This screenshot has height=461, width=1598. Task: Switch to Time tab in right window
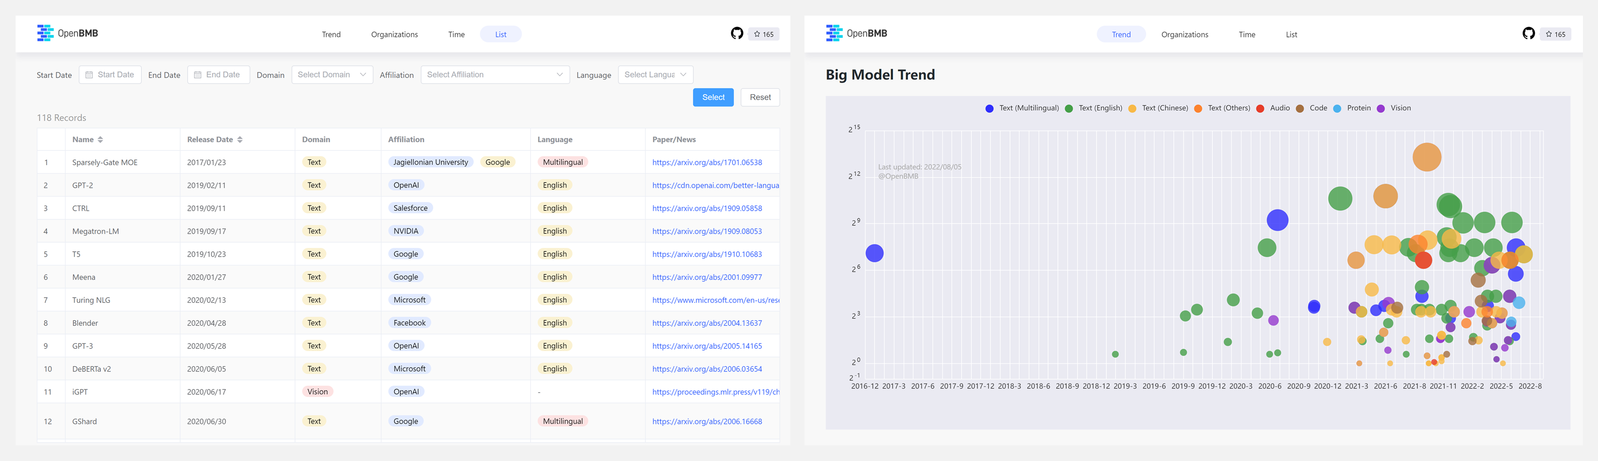1247,34
